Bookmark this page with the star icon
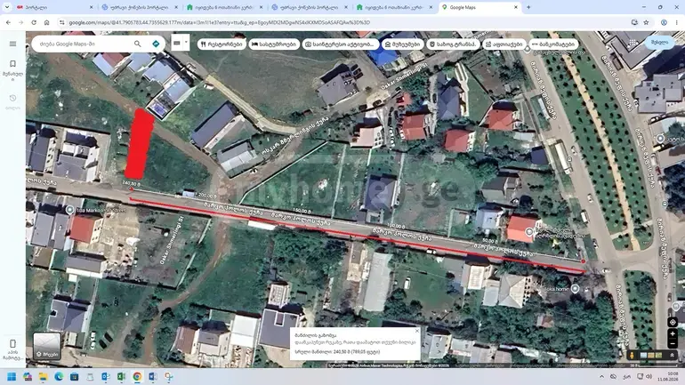Image resolution: width=685 pixels, height=385 pixels. [x=646, y=22]
